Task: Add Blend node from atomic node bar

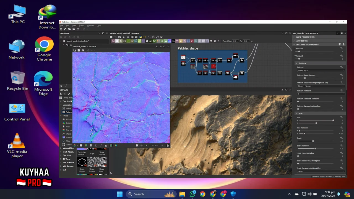Action: (x=117, y=41)
